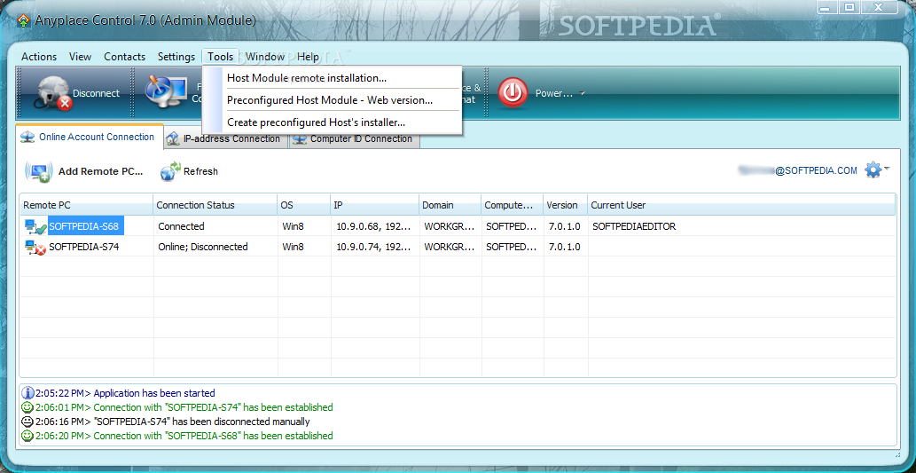Click the smiley icon of the 2:06:20 log entry

tap(27, 436)
